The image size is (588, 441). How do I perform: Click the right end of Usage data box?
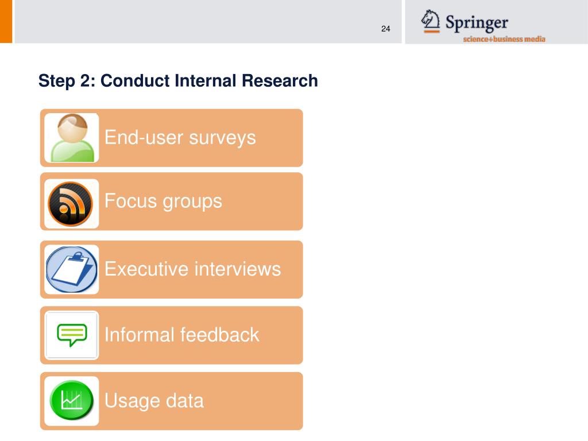coord(289,401)
